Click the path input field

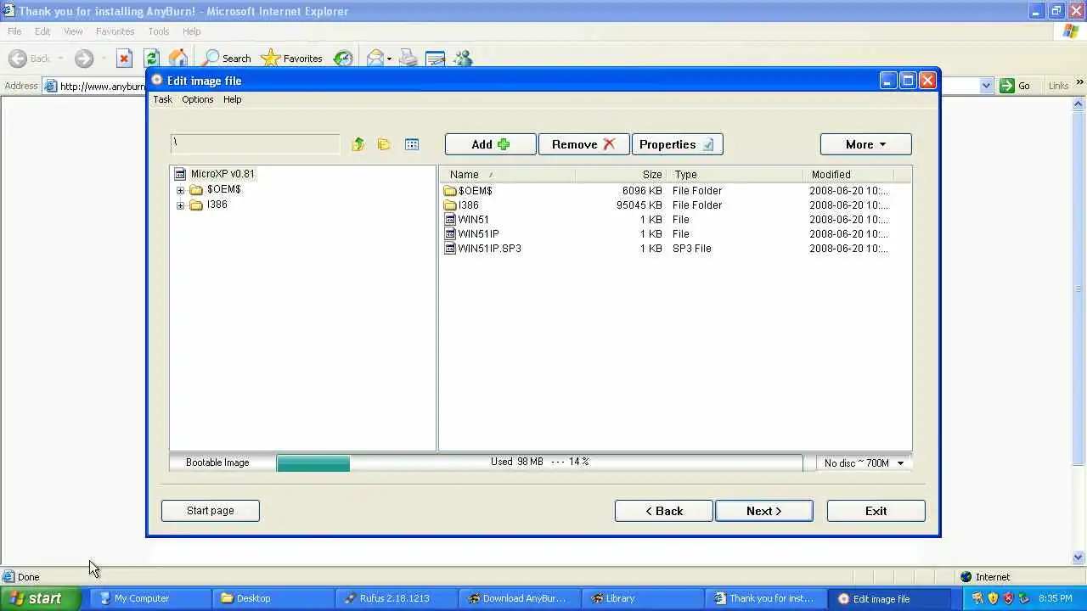pyautogui.click(x=255, y=143)
